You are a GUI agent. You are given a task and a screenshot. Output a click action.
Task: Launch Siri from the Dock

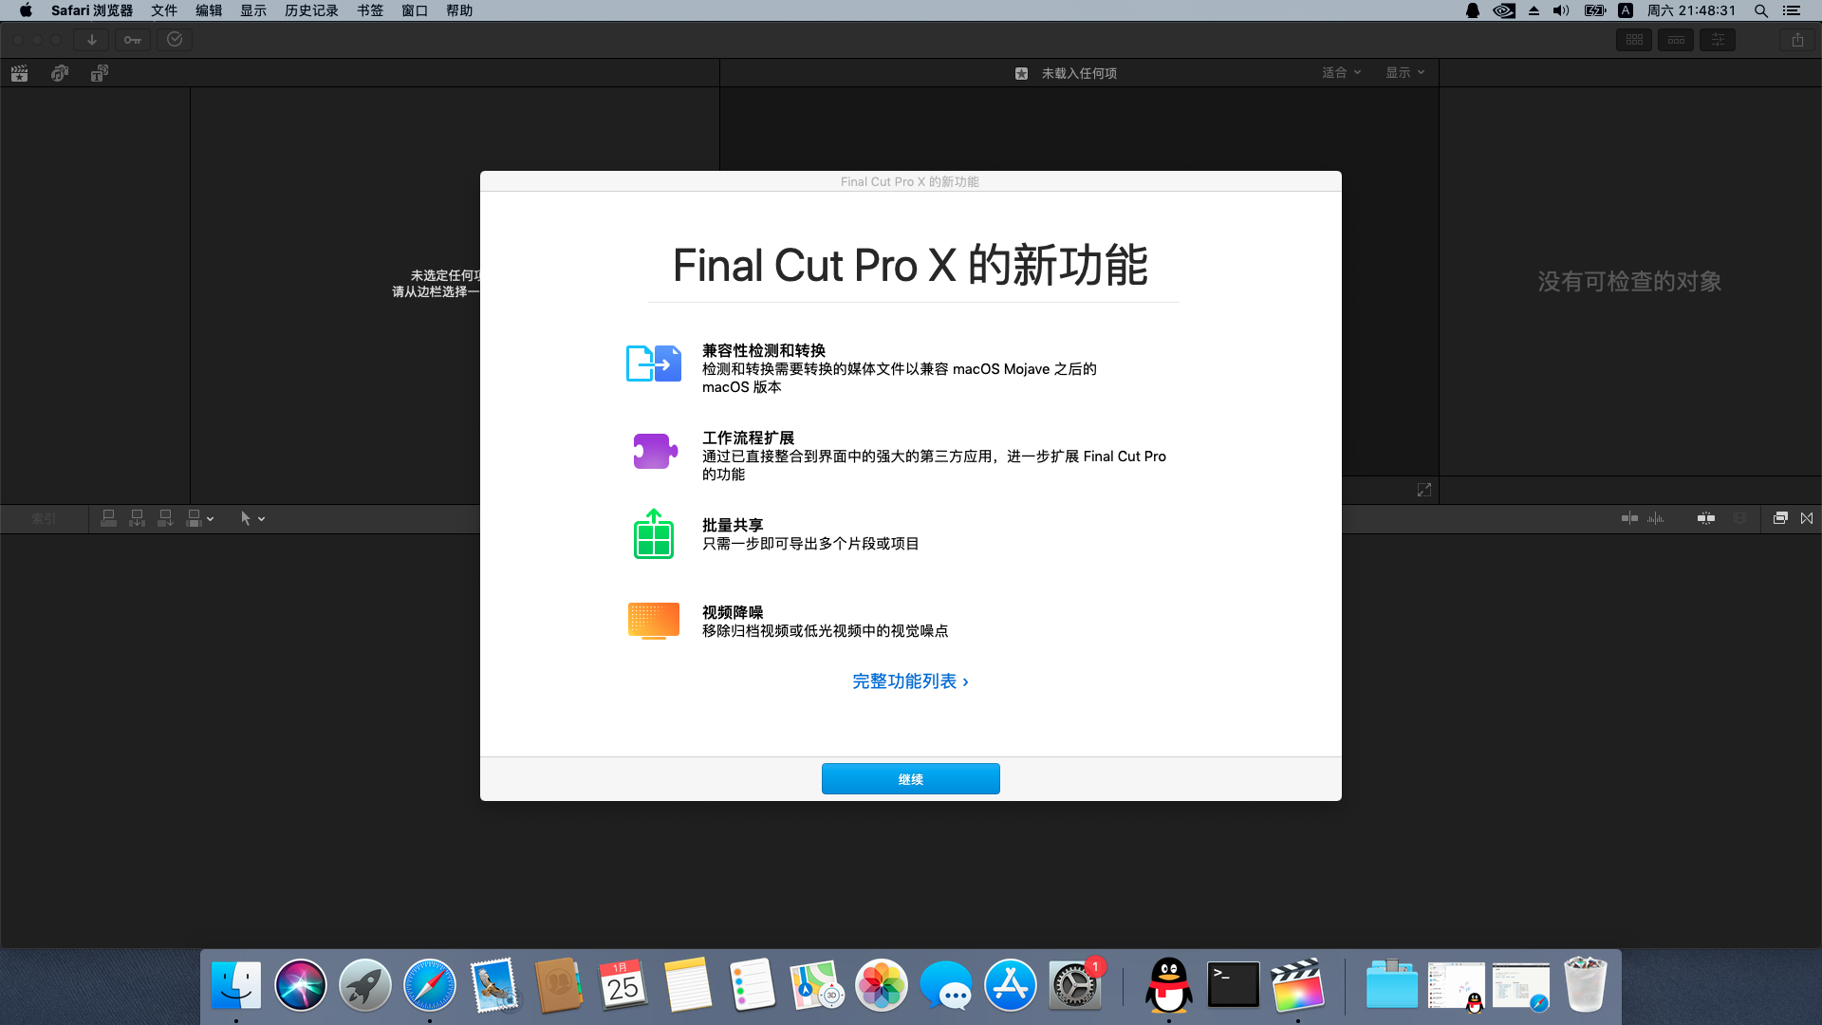[x=300, y=985]
